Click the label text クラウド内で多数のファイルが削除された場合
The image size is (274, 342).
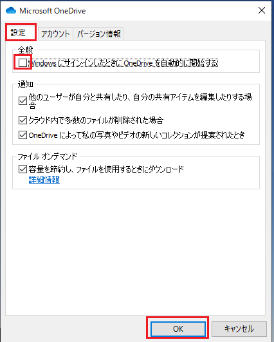(x=96, y=120)
